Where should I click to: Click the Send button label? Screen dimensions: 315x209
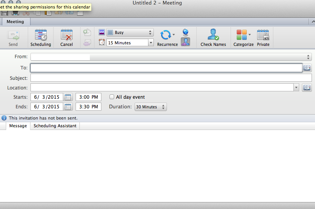point(13,44)
